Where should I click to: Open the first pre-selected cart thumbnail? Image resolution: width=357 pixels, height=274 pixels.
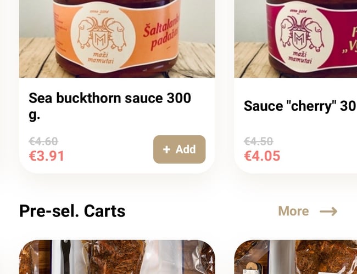pos(117,258)
